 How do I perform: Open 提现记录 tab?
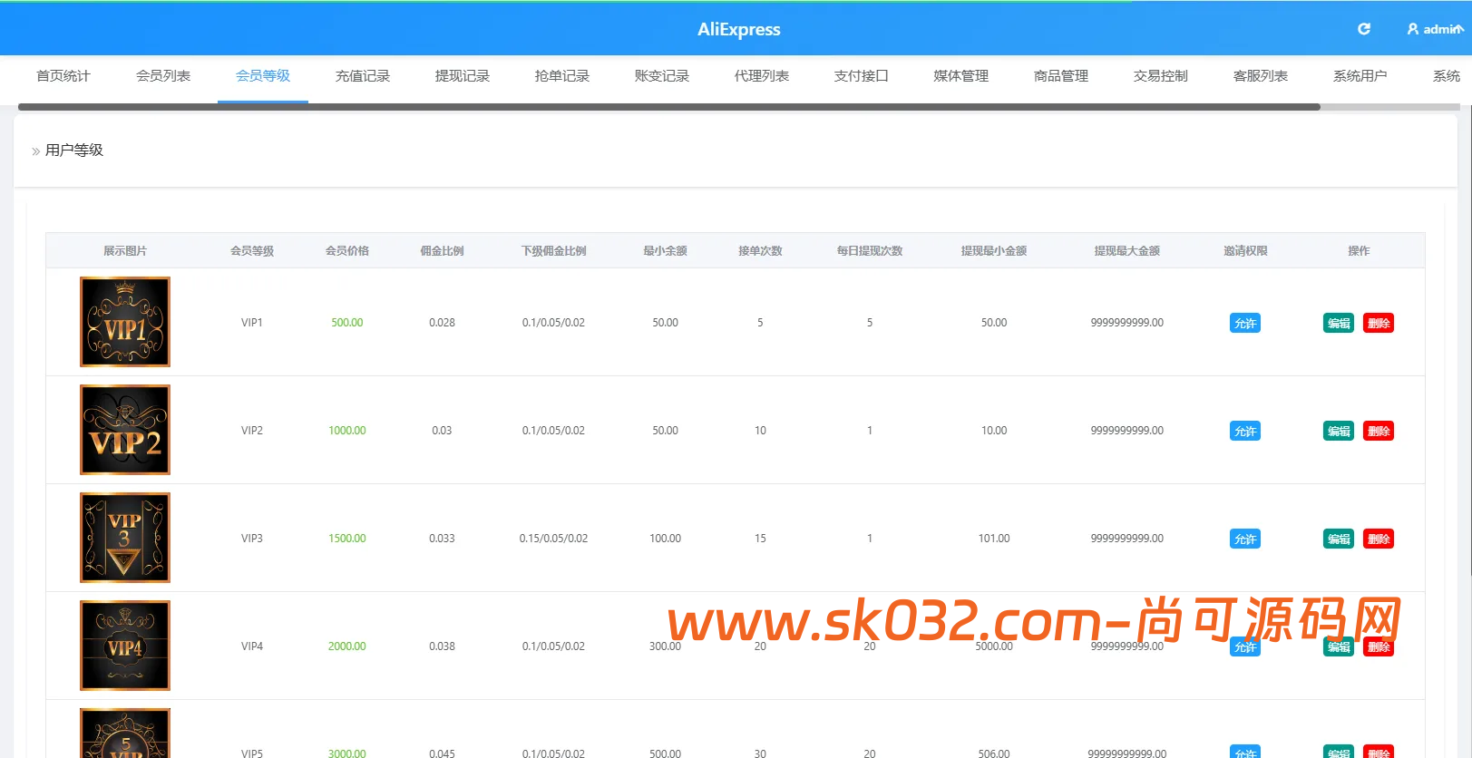[x=463, y=76]
